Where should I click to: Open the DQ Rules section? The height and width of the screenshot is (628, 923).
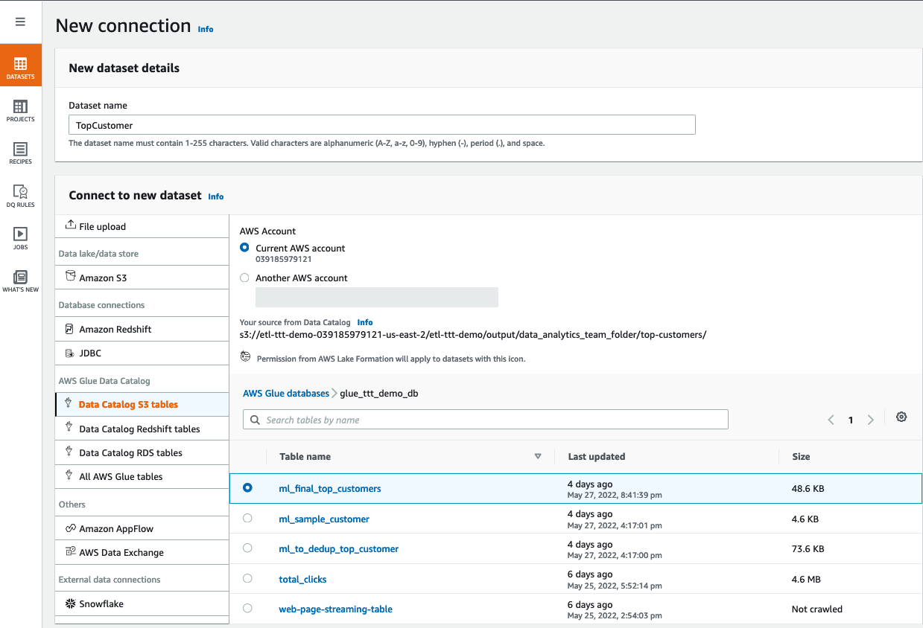(21, 196)
